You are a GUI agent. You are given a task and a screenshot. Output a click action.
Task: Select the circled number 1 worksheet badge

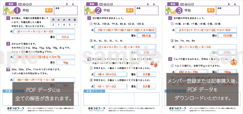coord(17,11)
